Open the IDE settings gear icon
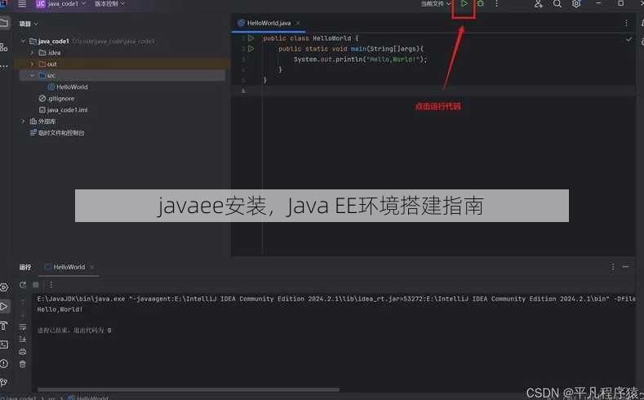Viewport: 644px width, 400px height. 576,4
